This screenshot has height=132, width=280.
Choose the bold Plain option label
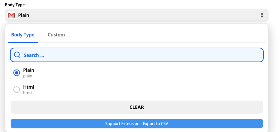(x=29, y=70)
